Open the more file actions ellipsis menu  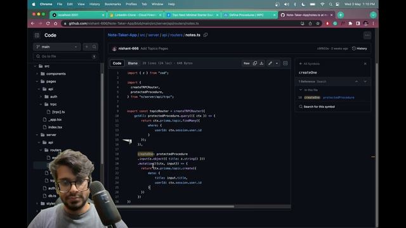tap(367, 35)
